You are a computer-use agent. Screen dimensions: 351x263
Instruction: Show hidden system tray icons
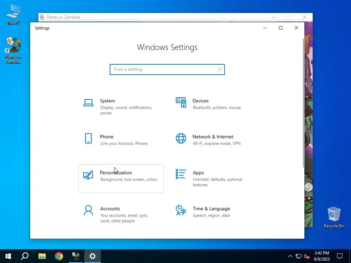[x=290, y=256]
